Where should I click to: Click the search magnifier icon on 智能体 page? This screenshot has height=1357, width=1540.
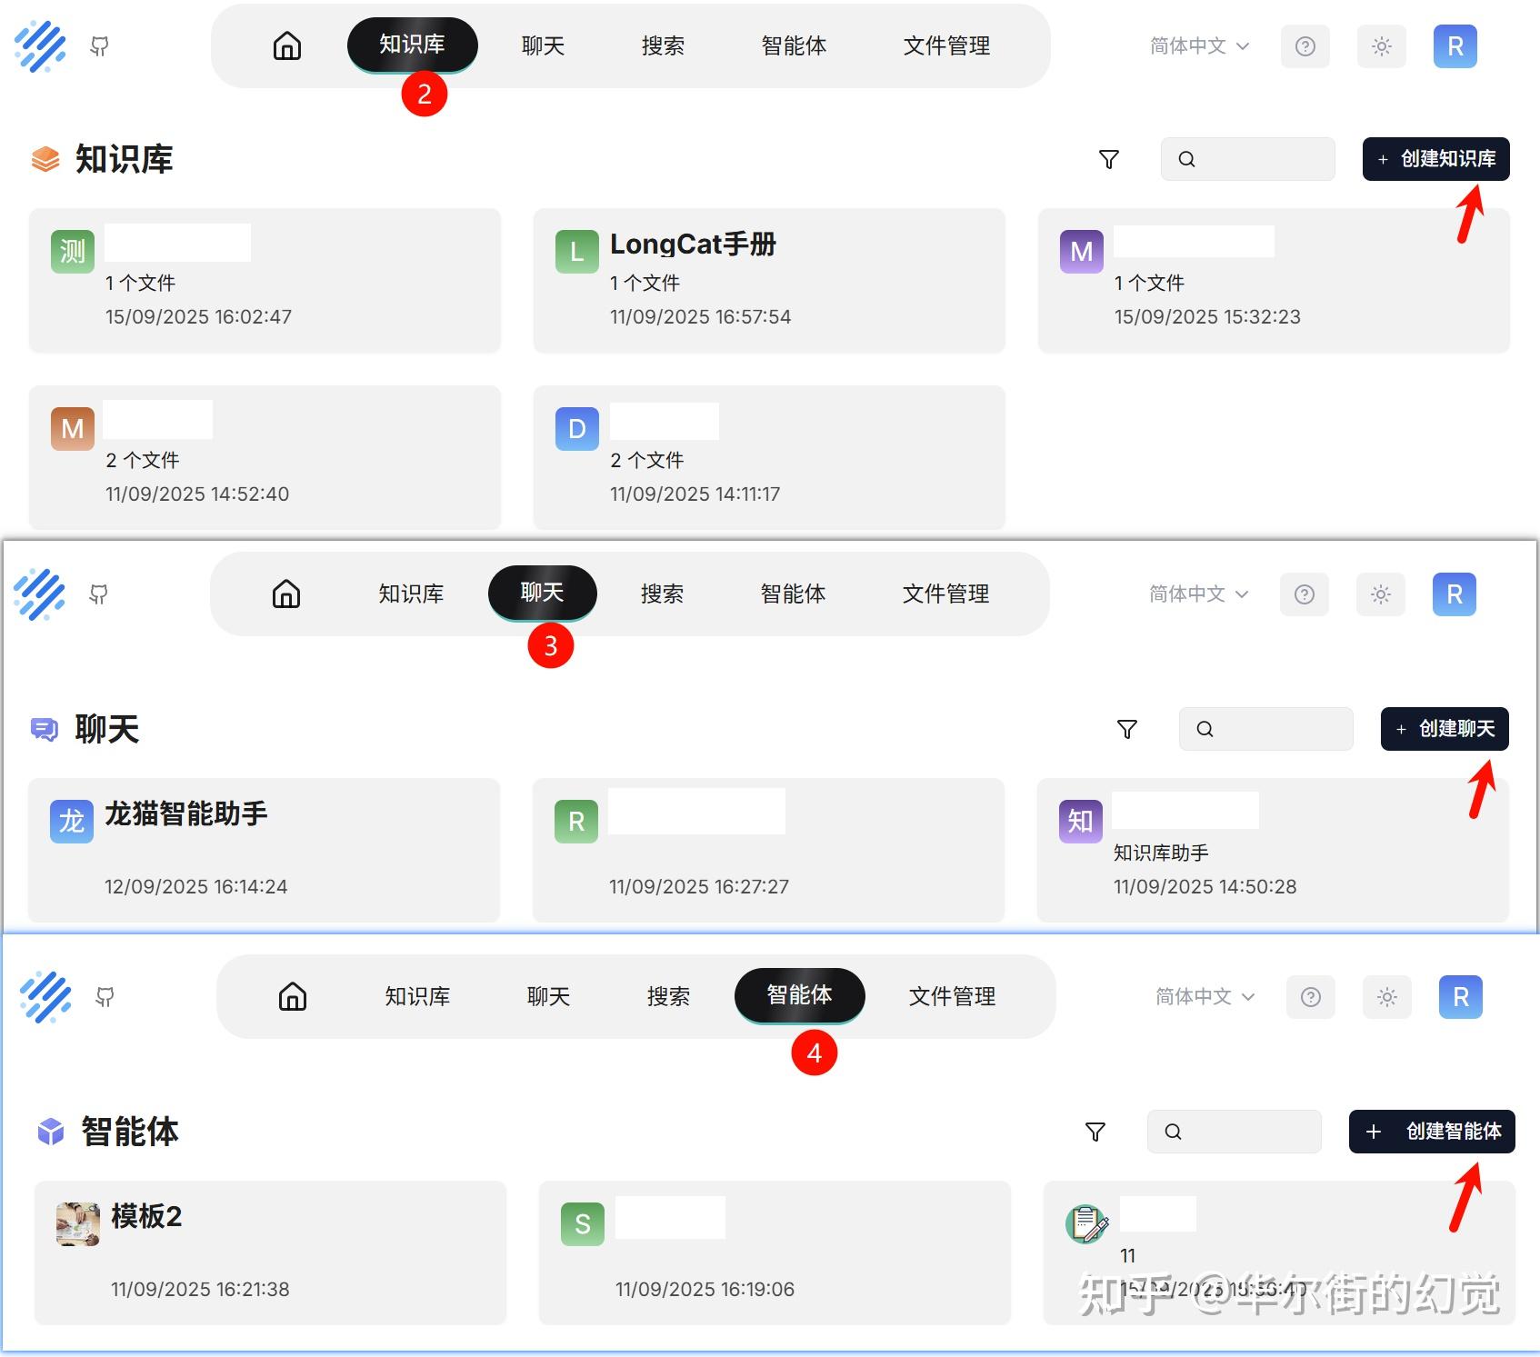coord(1175,1132)
